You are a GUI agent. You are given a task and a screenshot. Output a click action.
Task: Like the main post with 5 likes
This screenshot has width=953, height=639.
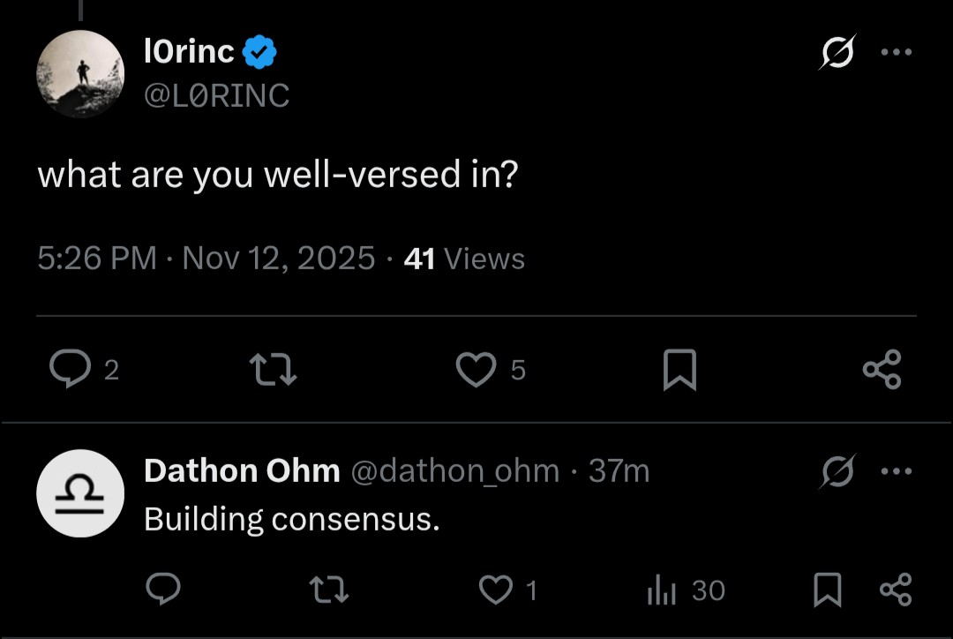(476, 370)
